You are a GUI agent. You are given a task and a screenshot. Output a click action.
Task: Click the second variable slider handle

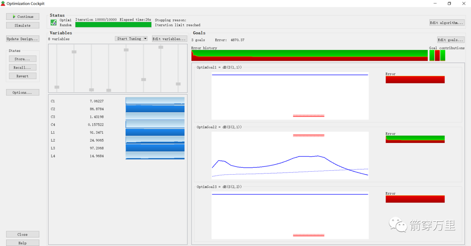tap(74, 52)
